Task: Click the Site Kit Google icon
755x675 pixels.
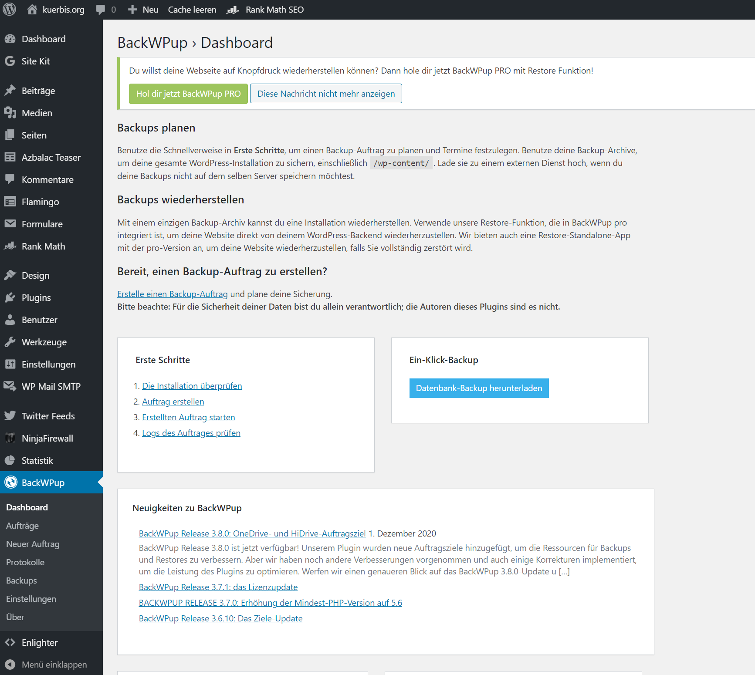Action: (x=10, y=61)
